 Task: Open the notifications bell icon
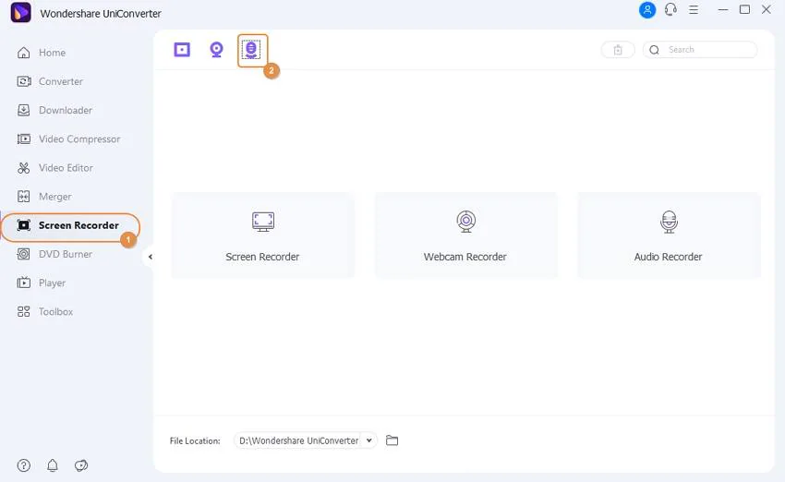pyautogui.click(x=53, y=465)
